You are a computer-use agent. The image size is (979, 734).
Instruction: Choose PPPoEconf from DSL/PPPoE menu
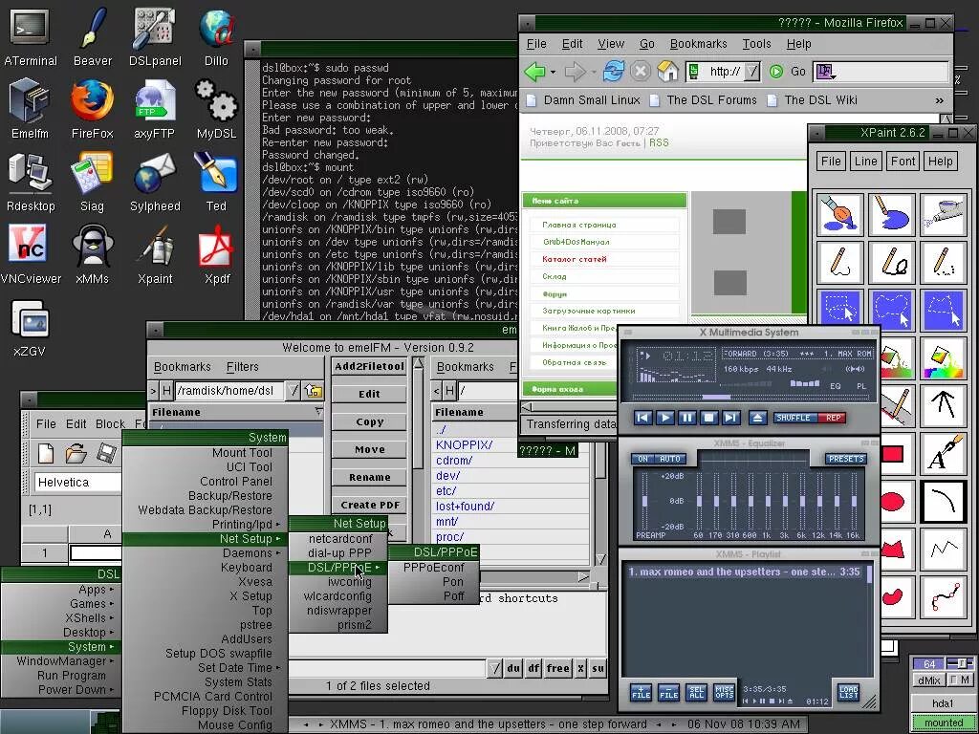pos(433,568)
